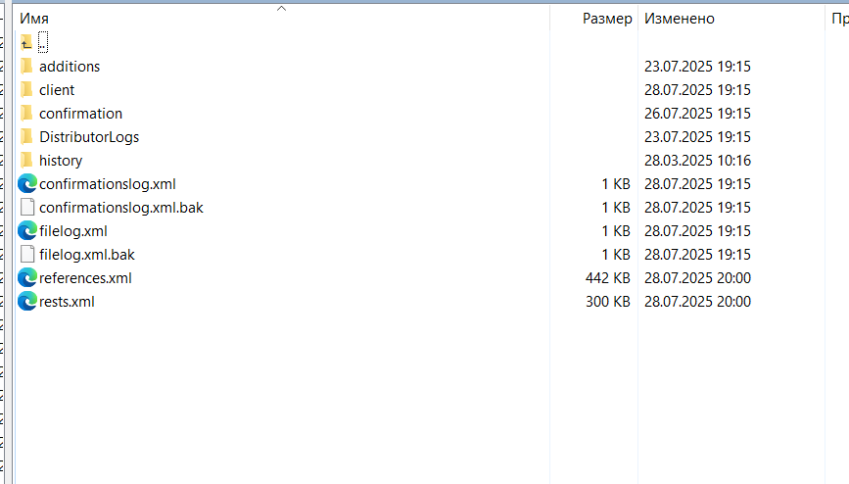The height and width of the screenshot is (484, 849).
Task: Click the Edge icon of rests.xml
Action: [27, 302]
